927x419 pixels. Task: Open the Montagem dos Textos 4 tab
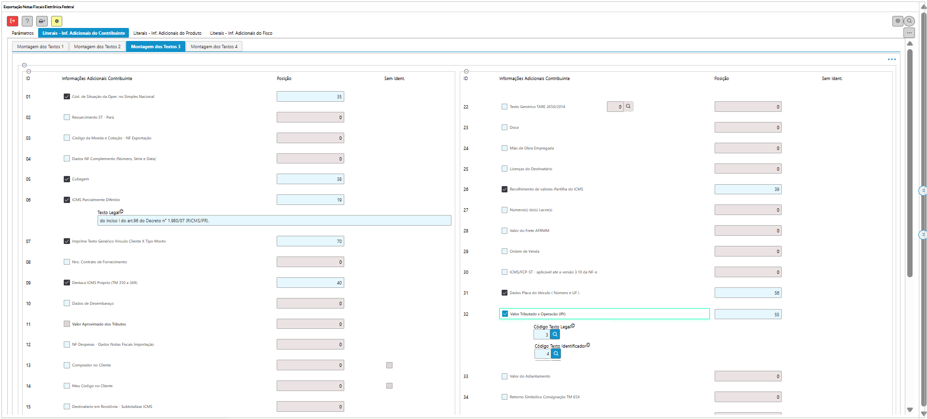(x=214, y=47)
